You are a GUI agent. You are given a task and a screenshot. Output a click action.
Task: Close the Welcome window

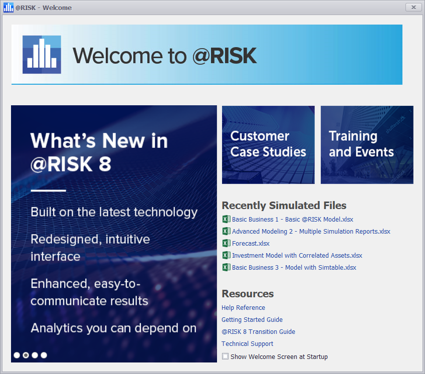pyautogui.click(x=413, y=7)
